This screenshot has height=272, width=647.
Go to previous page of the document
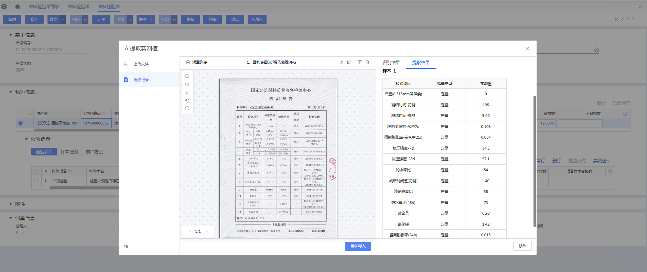click(190, 231)
